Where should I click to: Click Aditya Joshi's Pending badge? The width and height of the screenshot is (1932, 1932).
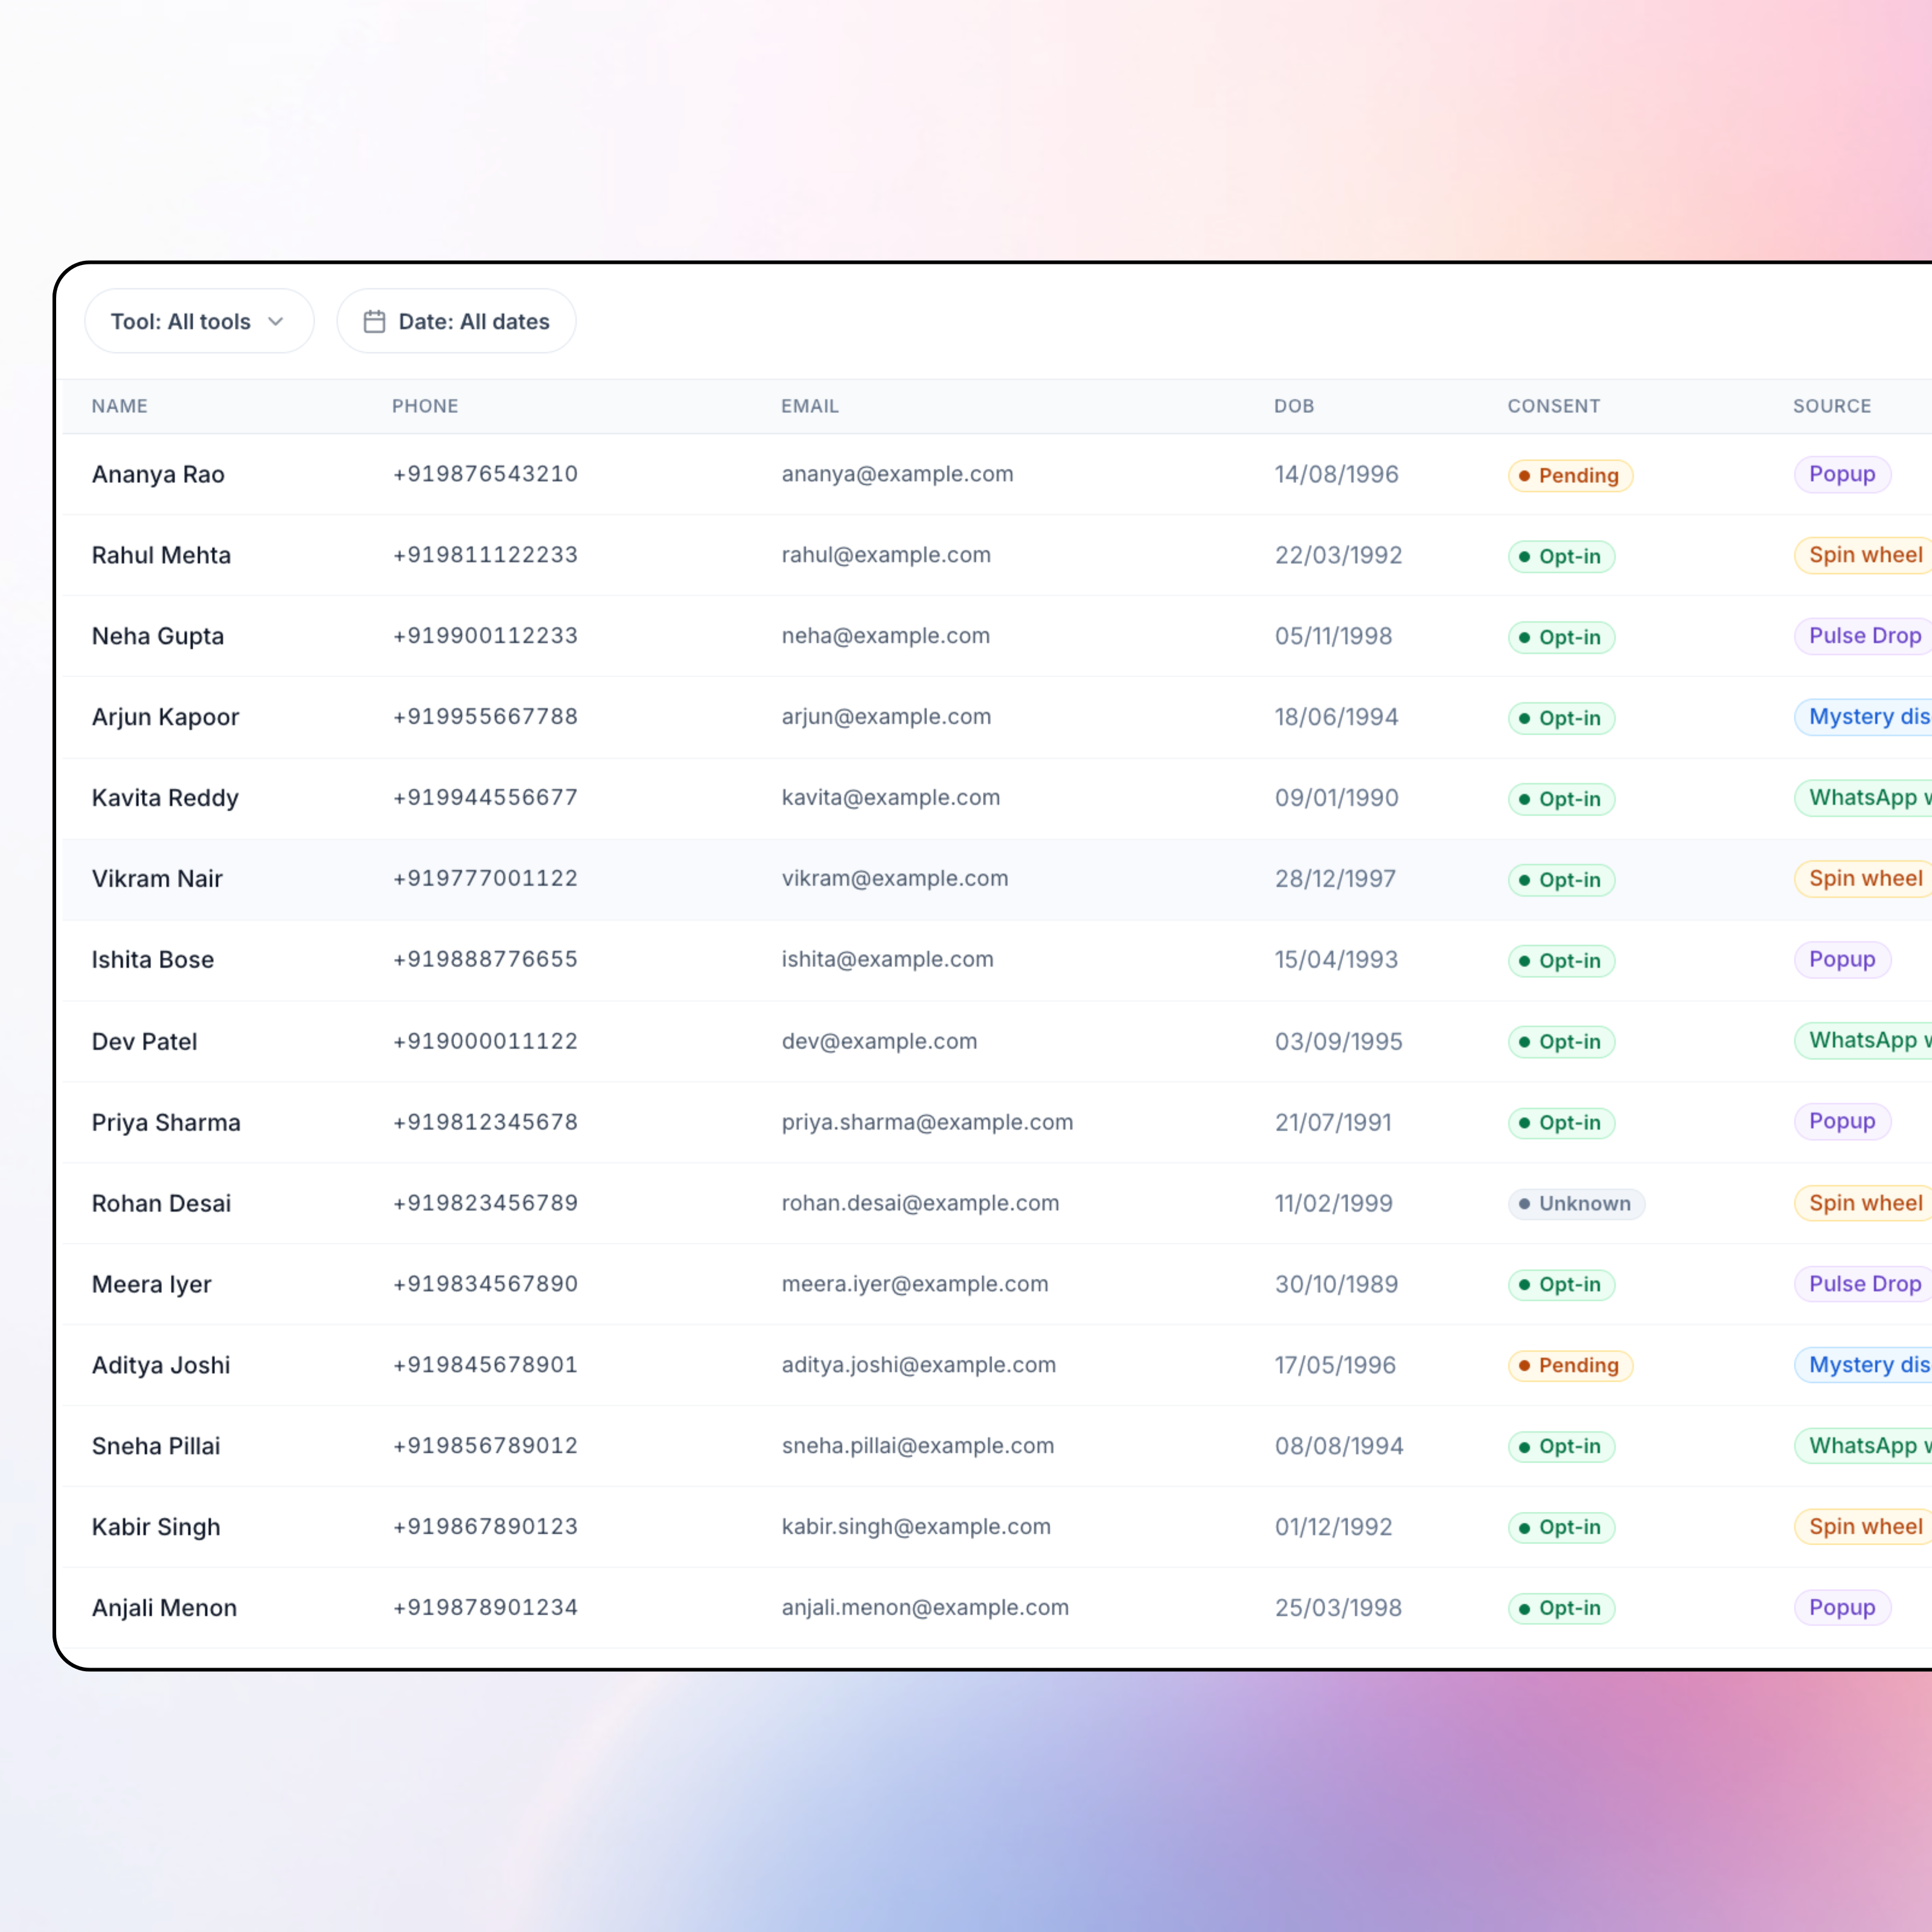(1570, 1366)
